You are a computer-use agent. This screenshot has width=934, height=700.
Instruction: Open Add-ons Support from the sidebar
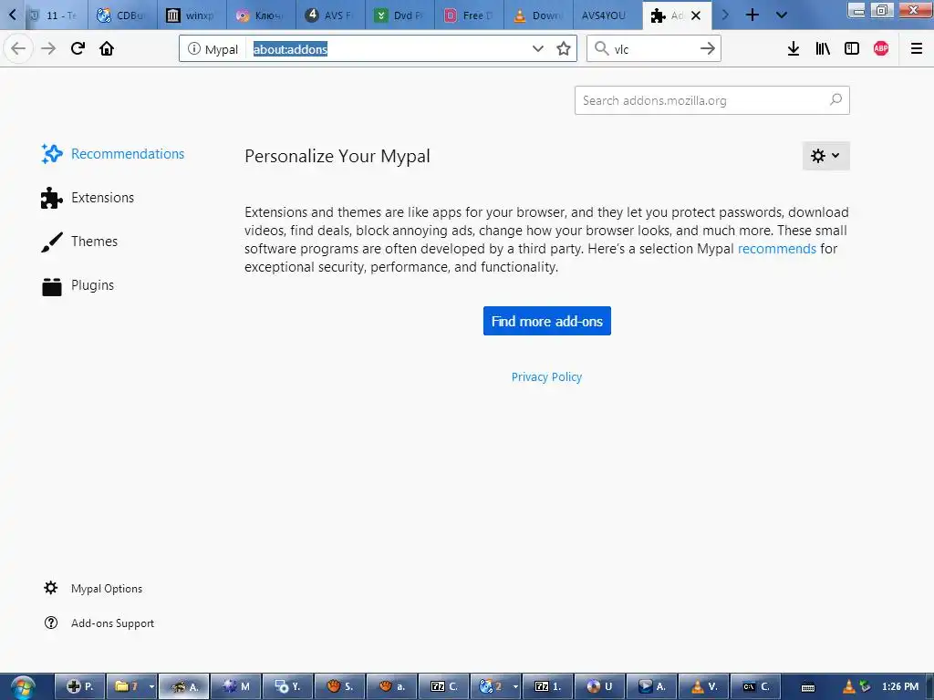pyautogui.click(x=99, y=623)
